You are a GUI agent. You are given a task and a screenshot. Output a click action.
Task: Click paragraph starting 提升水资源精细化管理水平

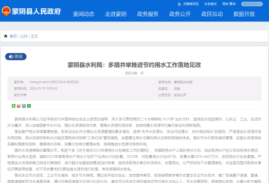(134, 160)
